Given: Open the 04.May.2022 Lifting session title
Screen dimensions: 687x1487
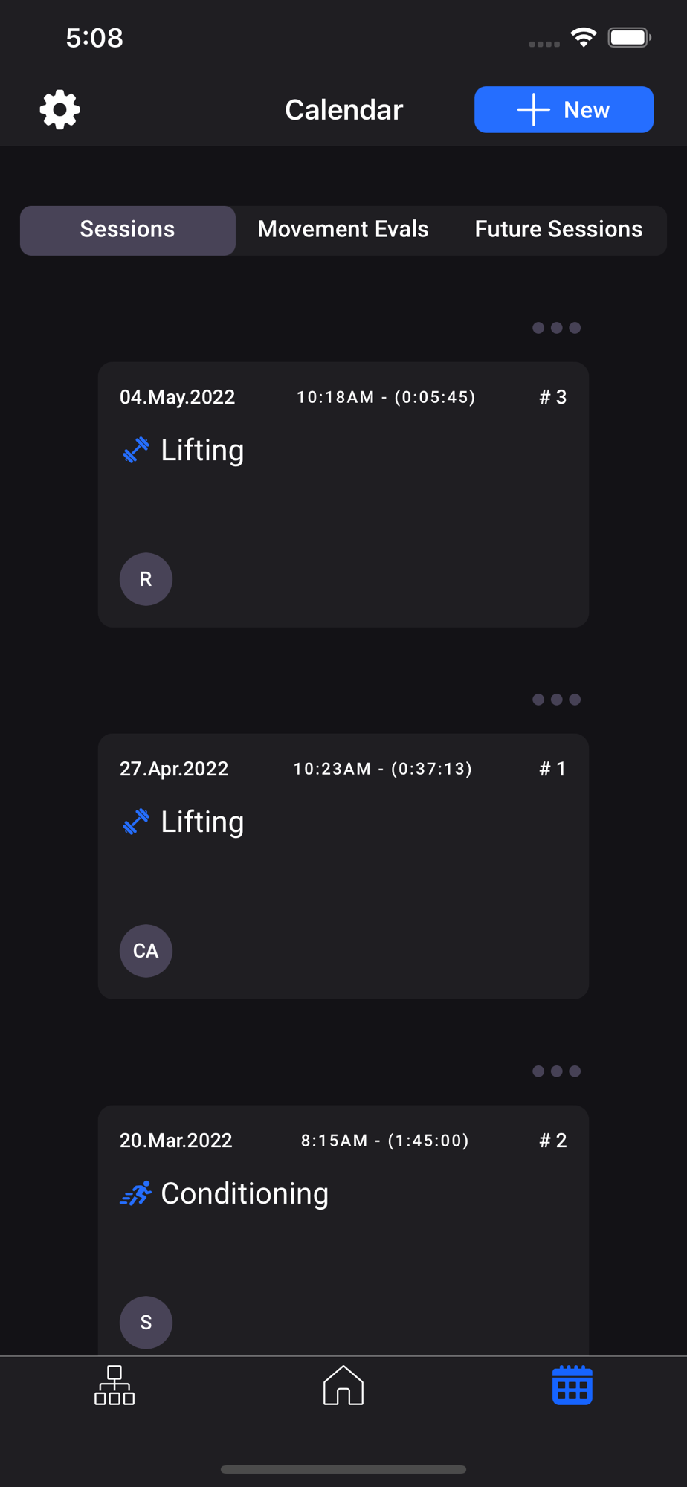Looking at the screenshot, I should [x=202, y=451].
